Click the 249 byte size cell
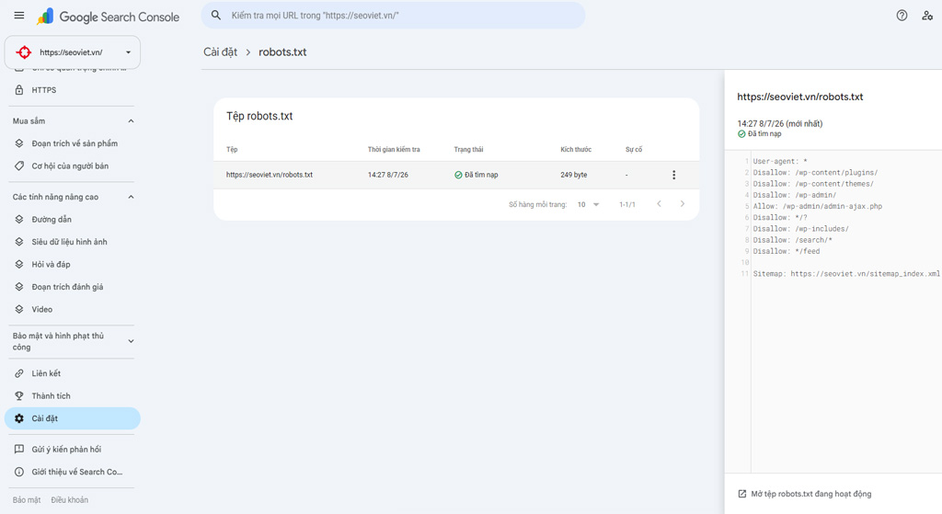This screenshot has height=514, width=942. [x=574, y=175]
